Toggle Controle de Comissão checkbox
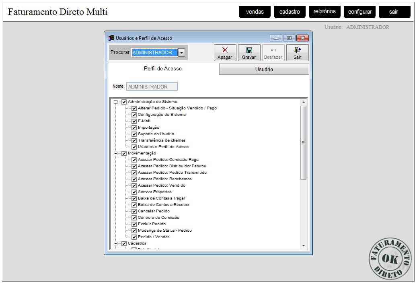The width and height of the screenshot is (417, 284). [x=134, y=218]
